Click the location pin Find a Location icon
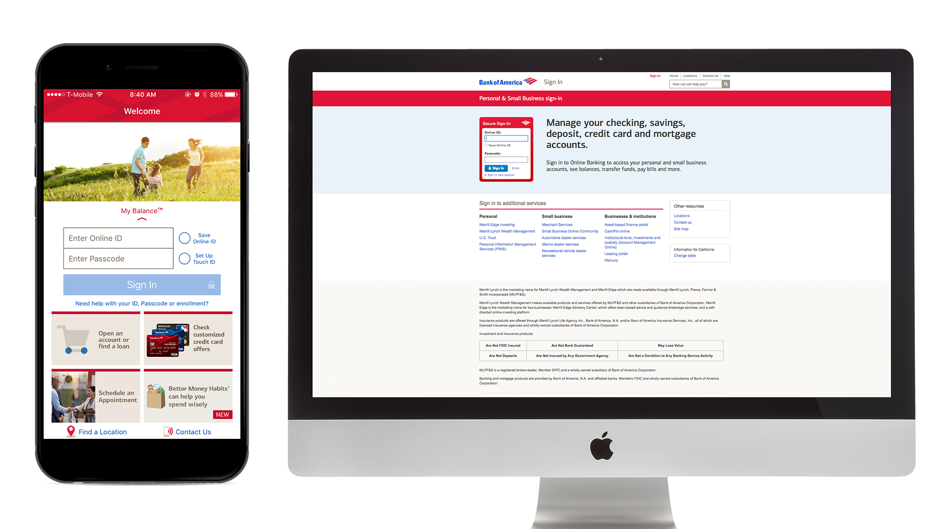This screenshot has height=529, width=942. [x=71, y=432]
